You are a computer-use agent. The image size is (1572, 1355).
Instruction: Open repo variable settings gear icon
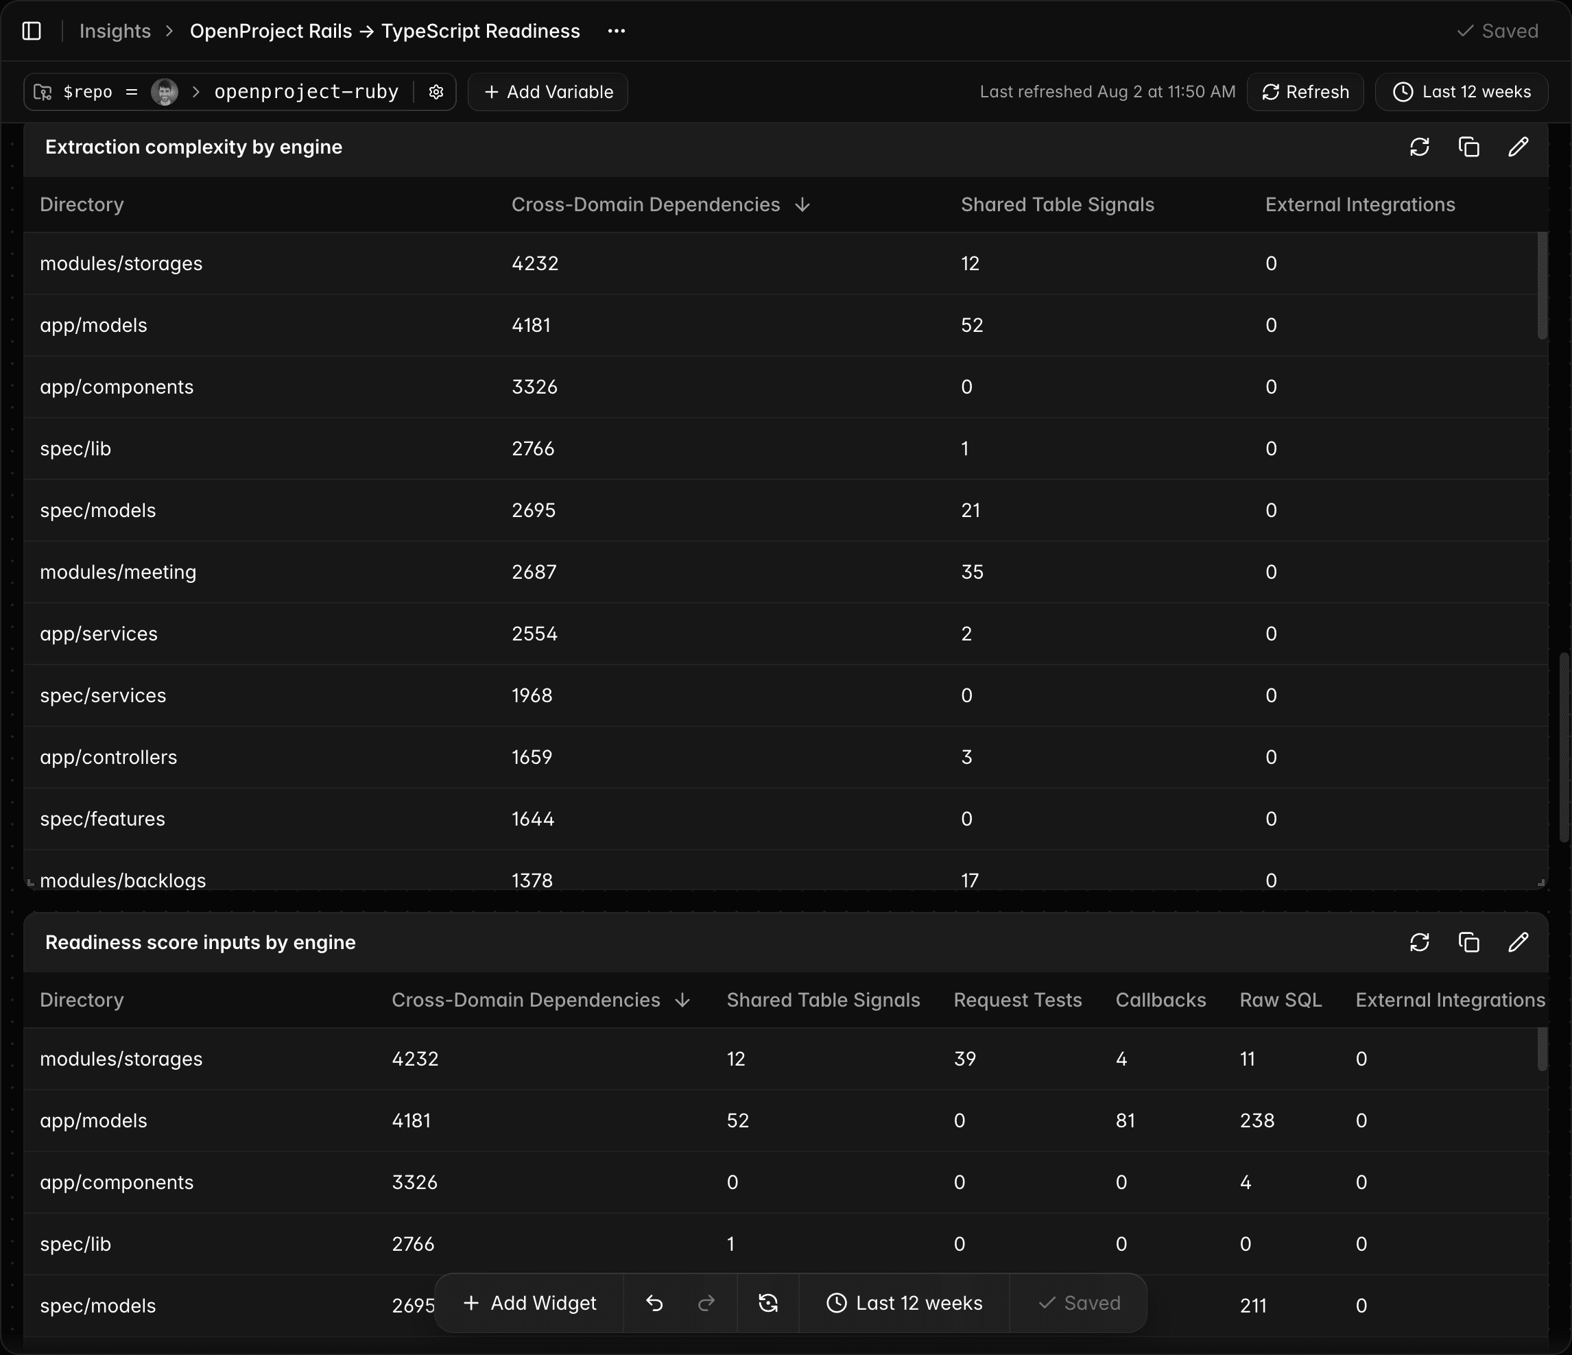[436, 92]
